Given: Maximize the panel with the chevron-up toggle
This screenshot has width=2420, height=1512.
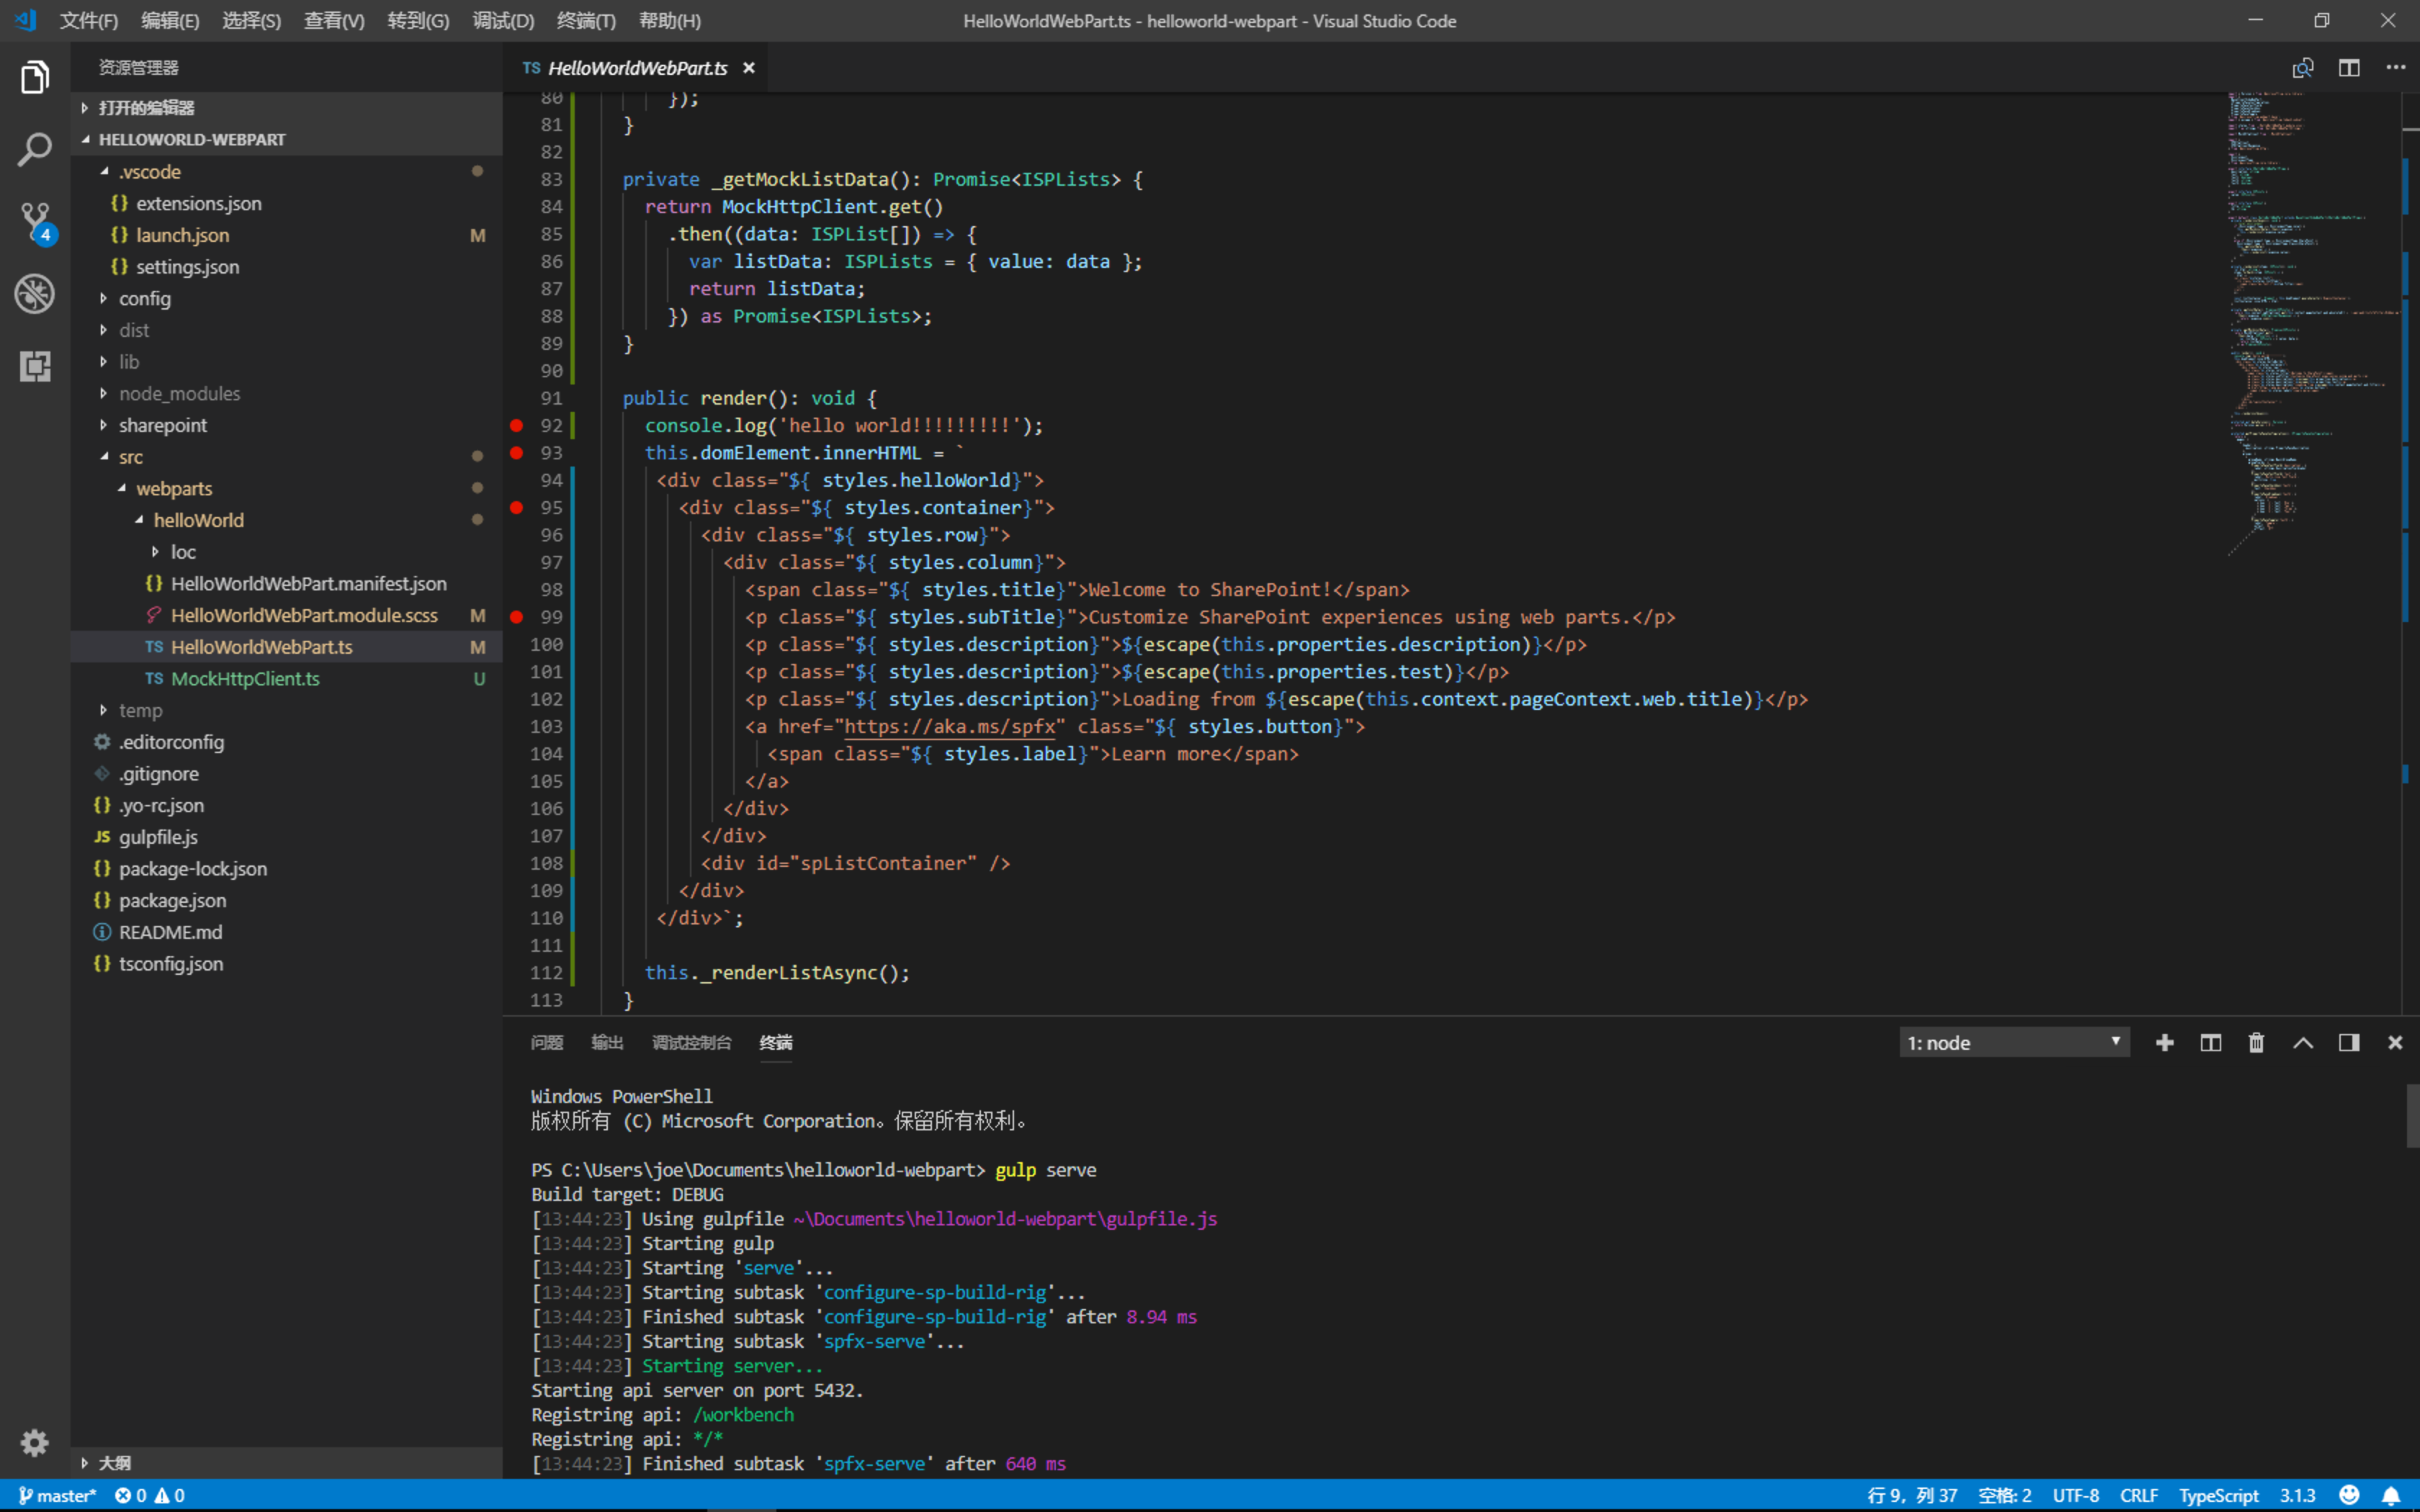Looking at the screenshot, I should (x=2302, y=1042).
